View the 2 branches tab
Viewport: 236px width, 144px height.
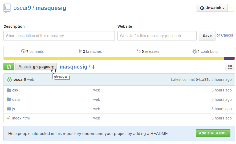90,51
